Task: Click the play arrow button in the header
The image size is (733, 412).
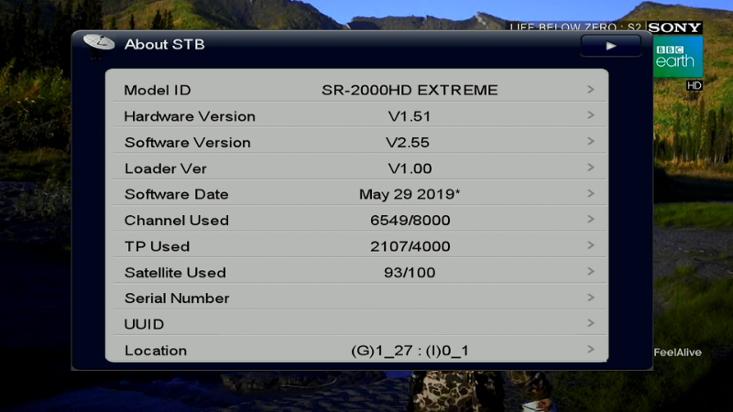Action: coord(610,46)
